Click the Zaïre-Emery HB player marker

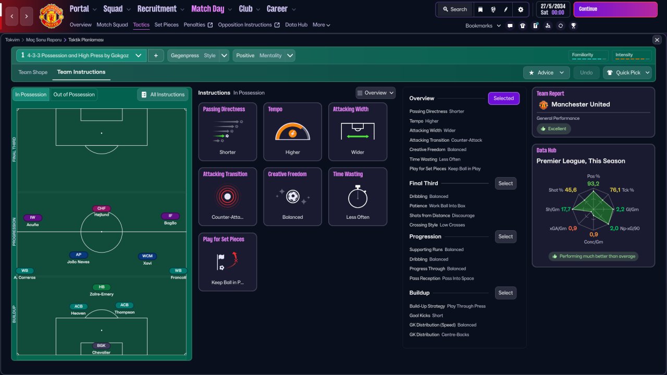pyautogui.click(x=102, y=290)
